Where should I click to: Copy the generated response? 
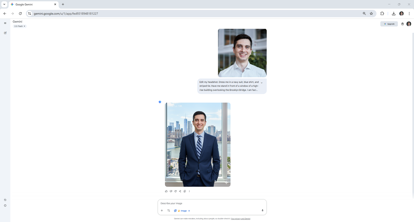[x=185, y=191]
